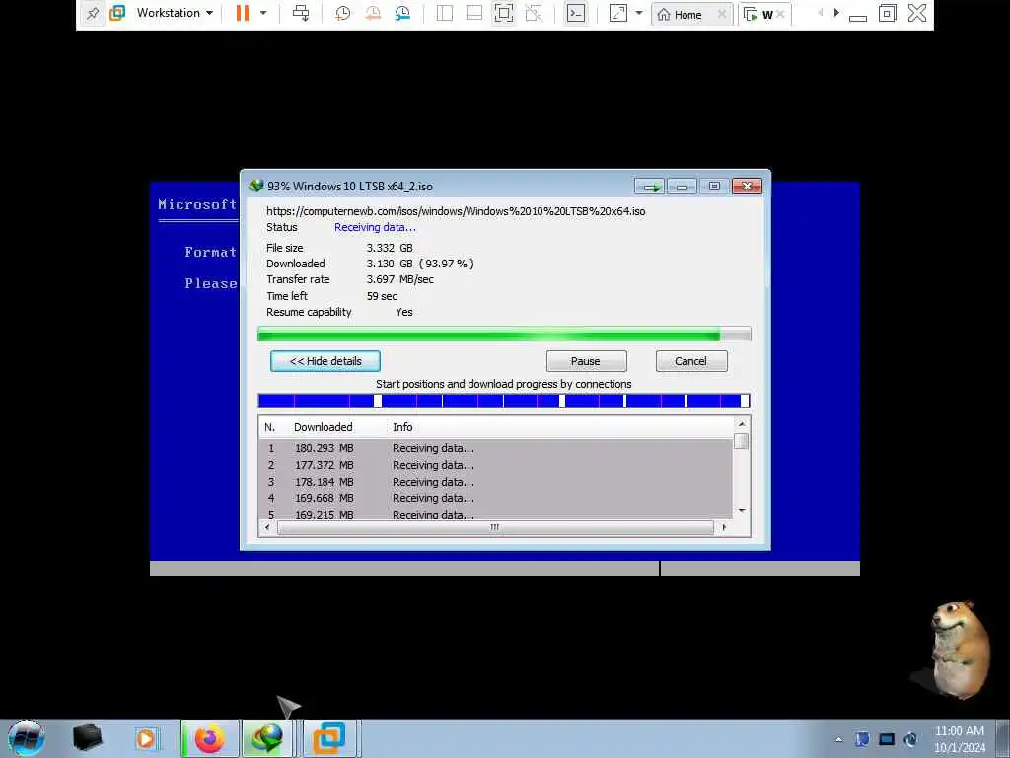Screen dimensions: 1010x758
Task: Click the connections segment progress strip
Action: [504, 401]
